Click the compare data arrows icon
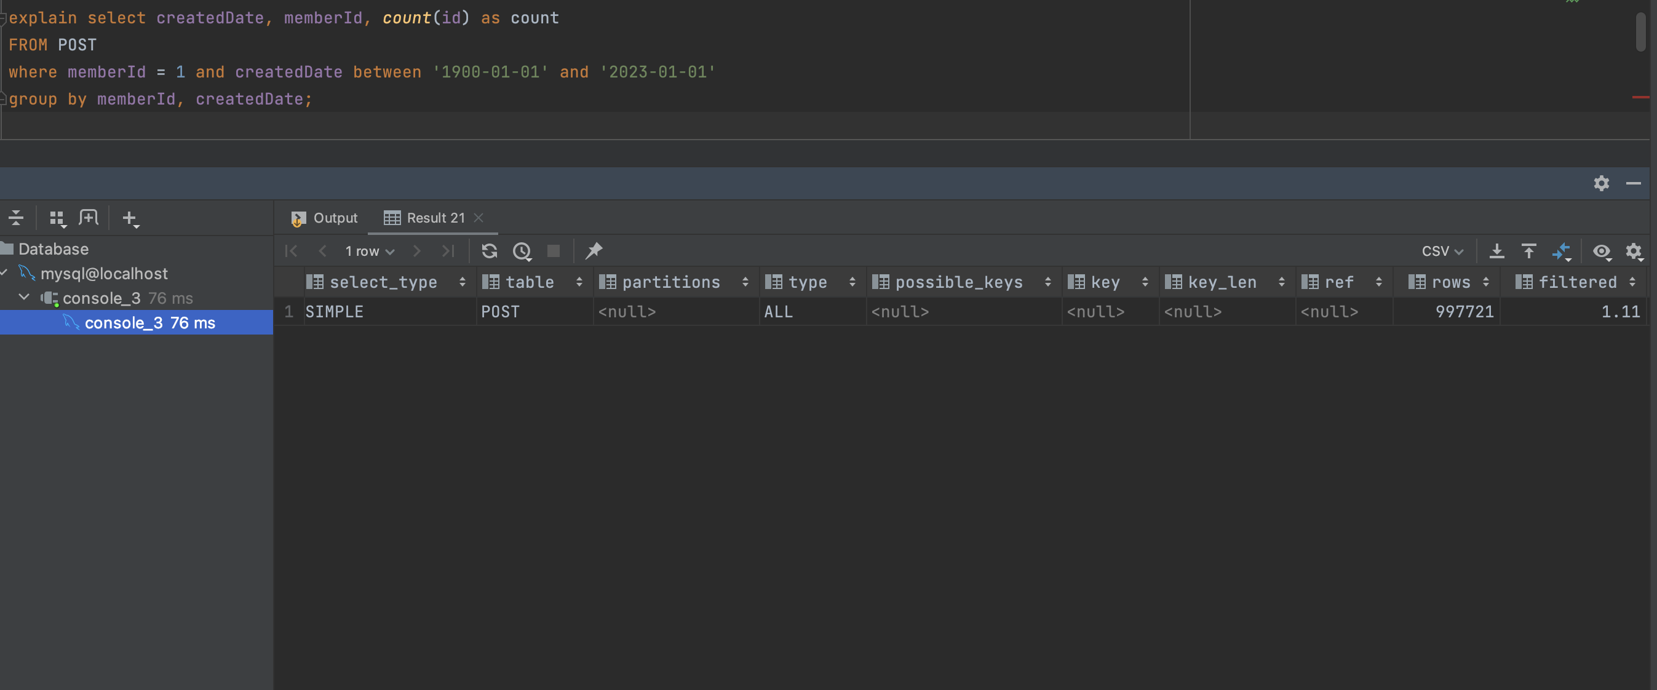1657x690 pixels. point(1561,251)
